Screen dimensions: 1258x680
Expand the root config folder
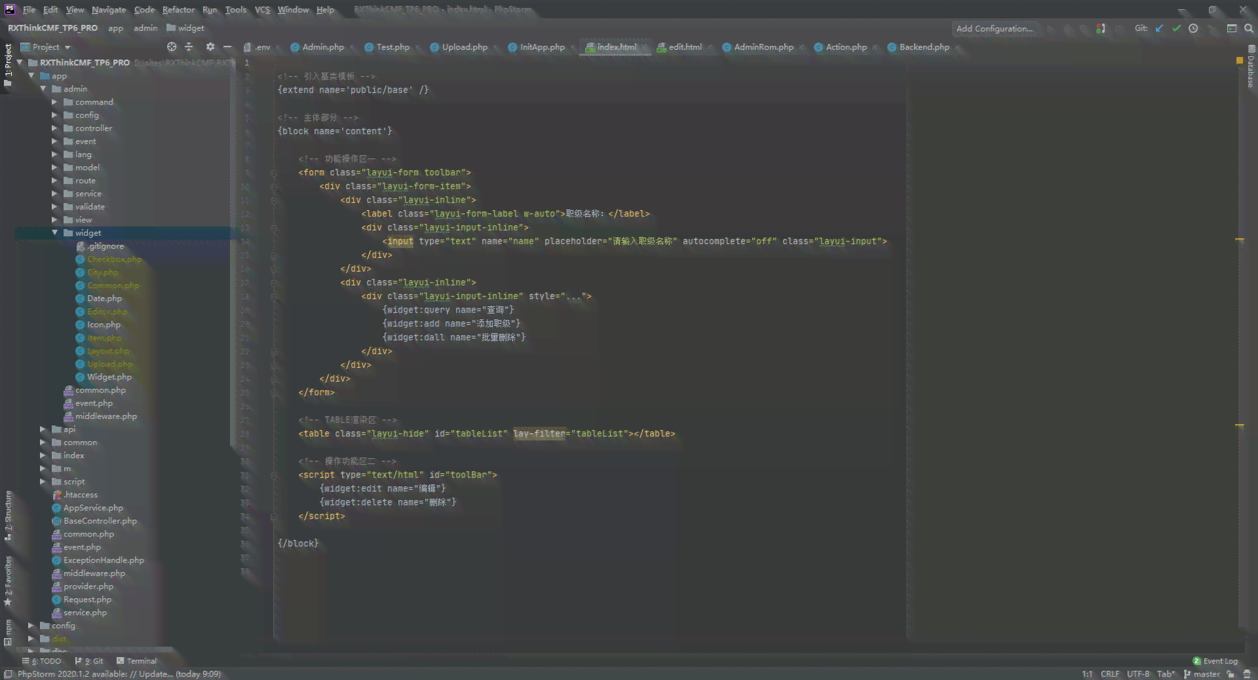[31, 626]
